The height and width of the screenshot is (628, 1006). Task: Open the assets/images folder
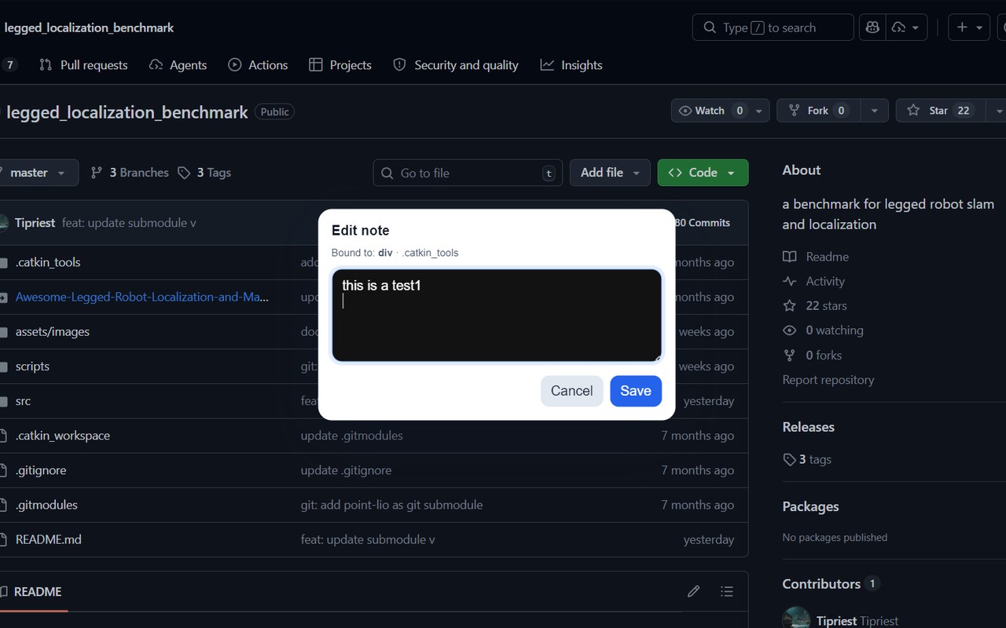coord(53,331)
